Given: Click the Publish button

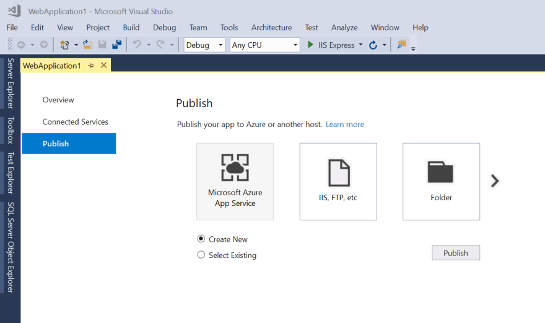Looking at the screenshot, I should [456, 253].
